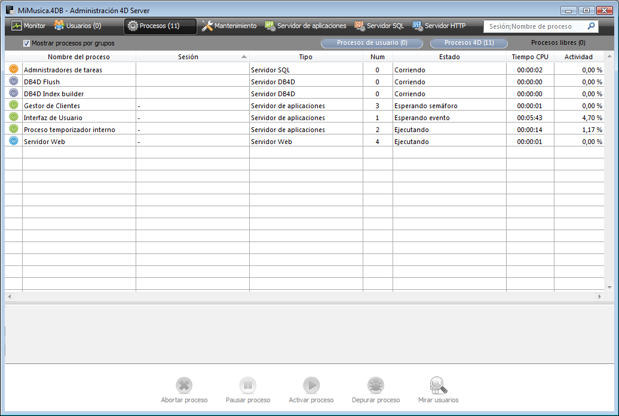Screen dimensions: 619x416
Task: Sort by the Actividad column header
Action: click(x=579, y=57)
